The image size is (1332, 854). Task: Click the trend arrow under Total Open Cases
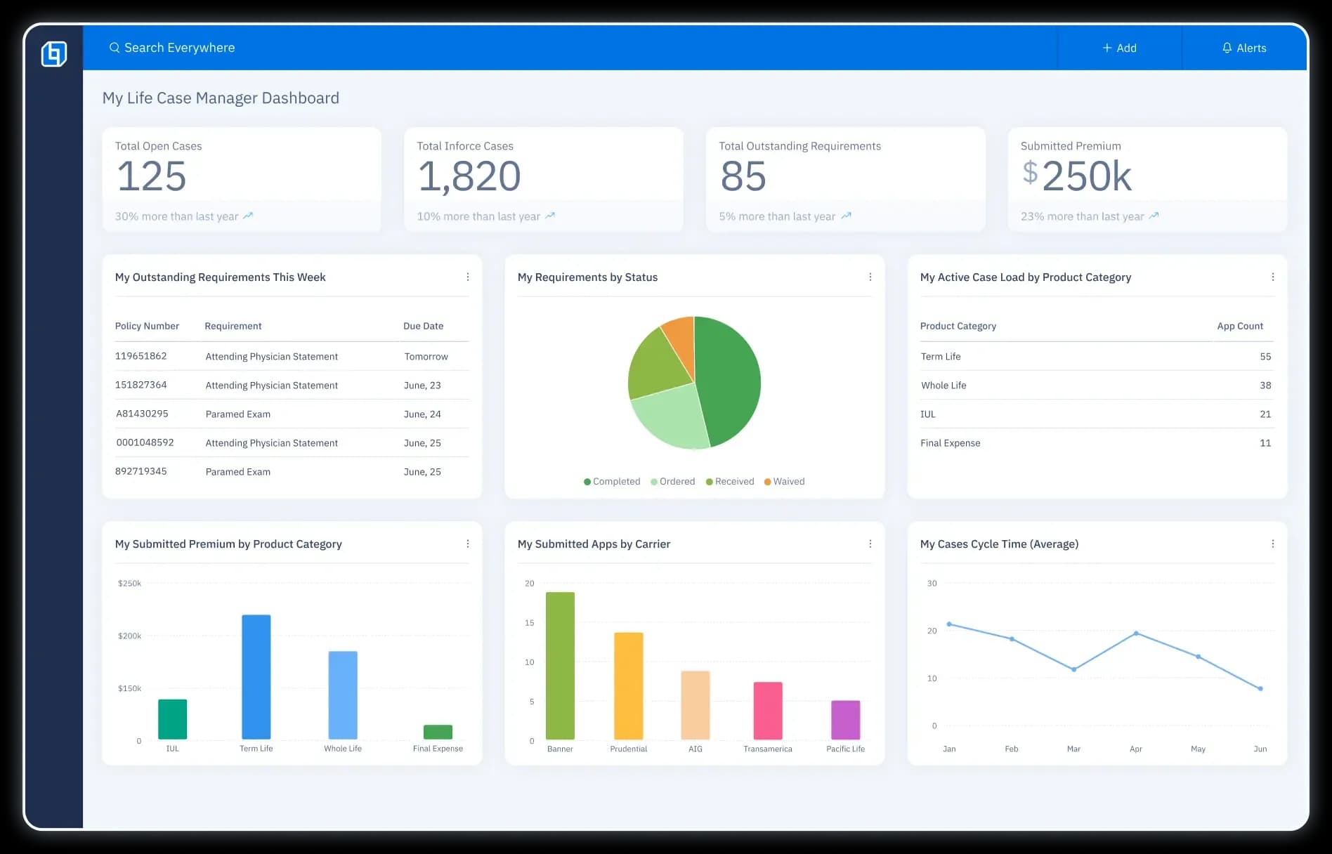pos(248,216)
